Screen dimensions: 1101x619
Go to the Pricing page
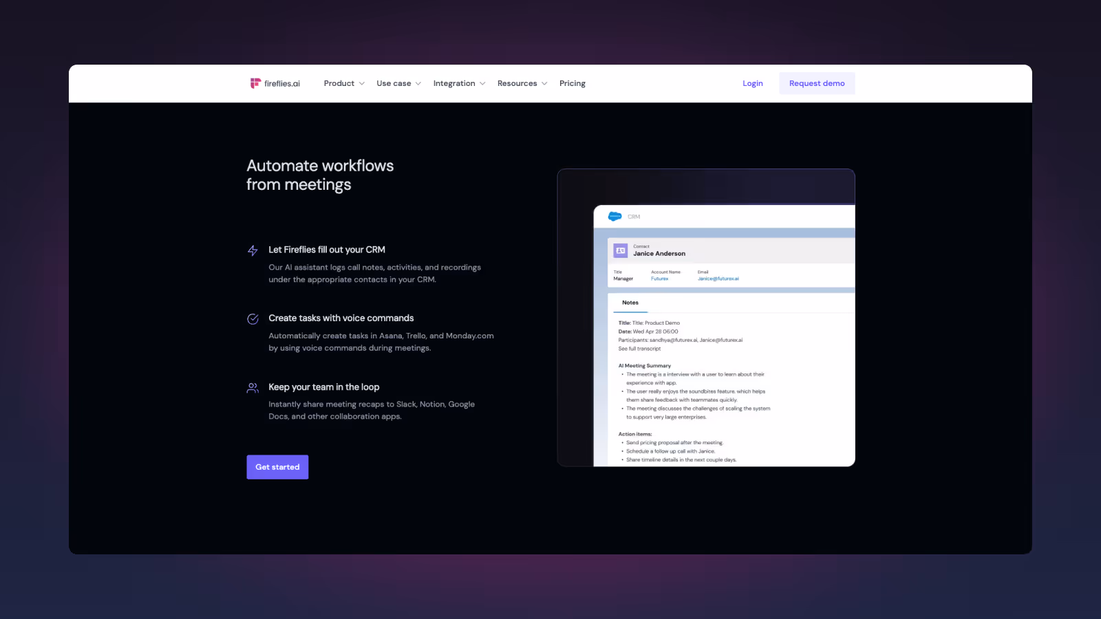(x=573, y=83)
